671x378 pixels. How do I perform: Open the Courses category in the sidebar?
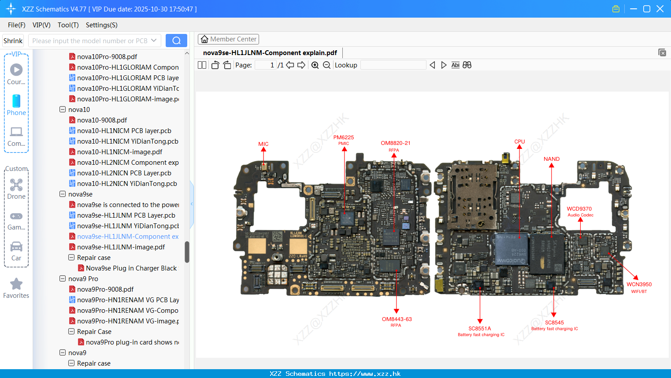coord(16,74)
